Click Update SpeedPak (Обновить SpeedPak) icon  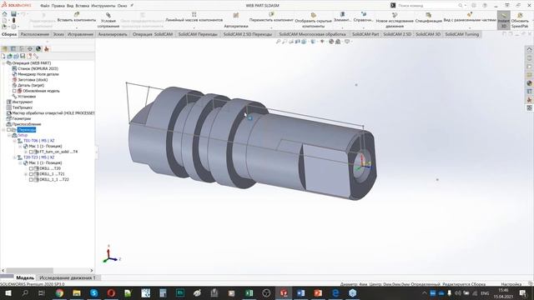coord(520,15)
